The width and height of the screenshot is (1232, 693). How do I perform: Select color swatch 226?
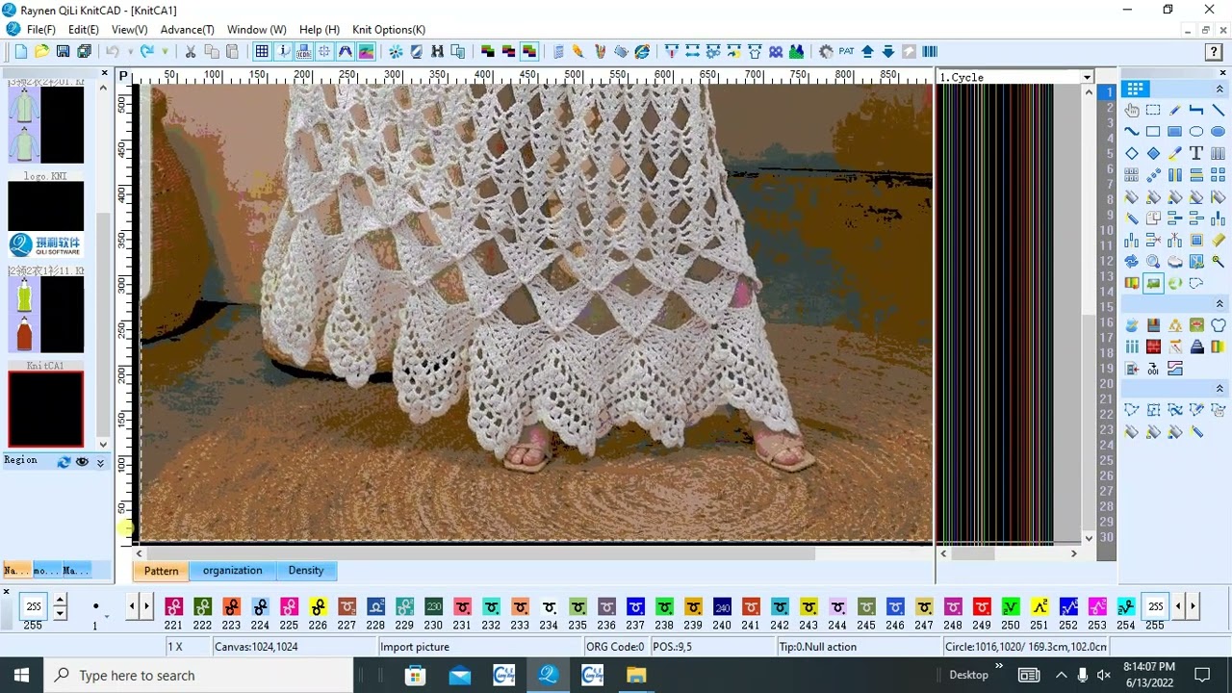(318, 606)
